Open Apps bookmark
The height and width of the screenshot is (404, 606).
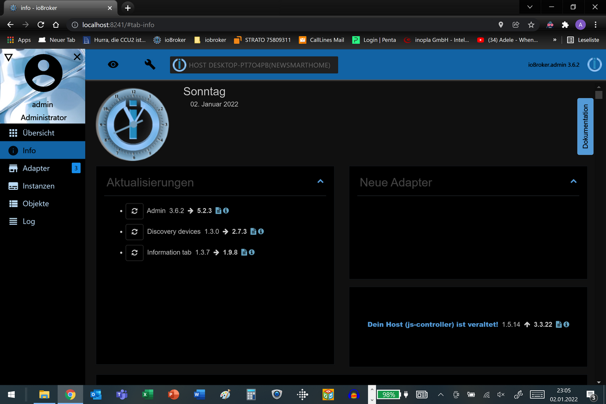(x=19, y=39)
